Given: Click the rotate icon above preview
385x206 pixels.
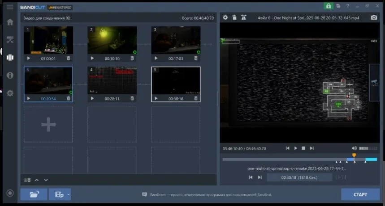Looking at the screenshot, I should click(x=234, y=17).
